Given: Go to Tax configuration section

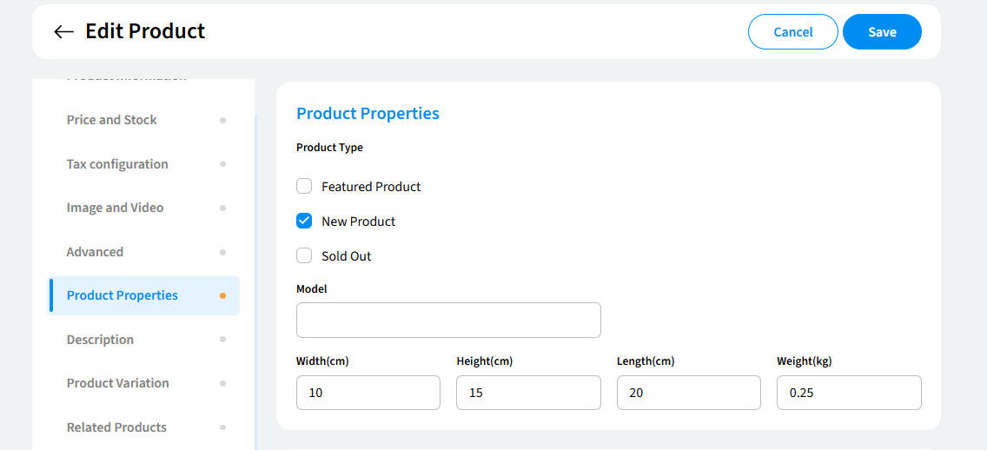Looking at the screenshot, I should [117, 164].
